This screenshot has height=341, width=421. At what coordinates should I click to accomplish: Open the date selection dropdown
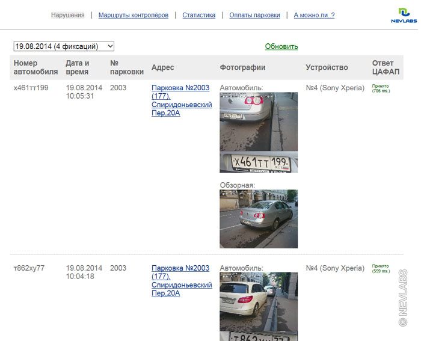(64, 46)
